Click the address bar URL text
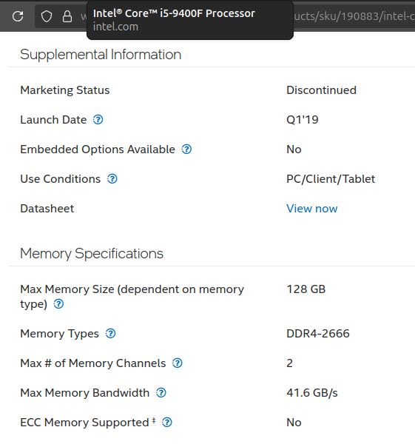 click(x=354, y=16)
